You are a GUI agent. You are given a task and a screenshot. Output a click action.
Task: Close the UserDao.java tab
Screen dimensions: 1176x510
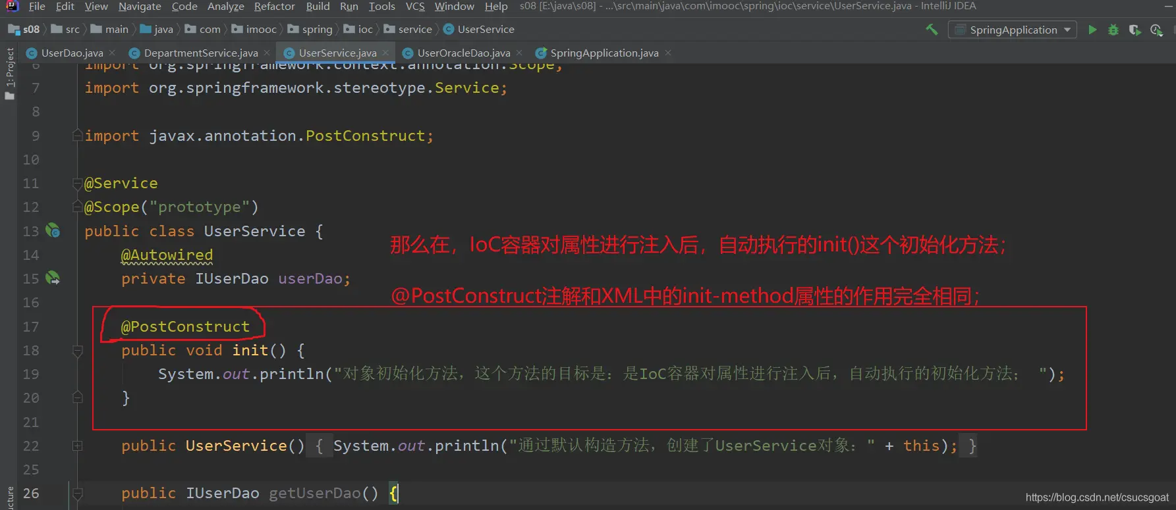112,53
